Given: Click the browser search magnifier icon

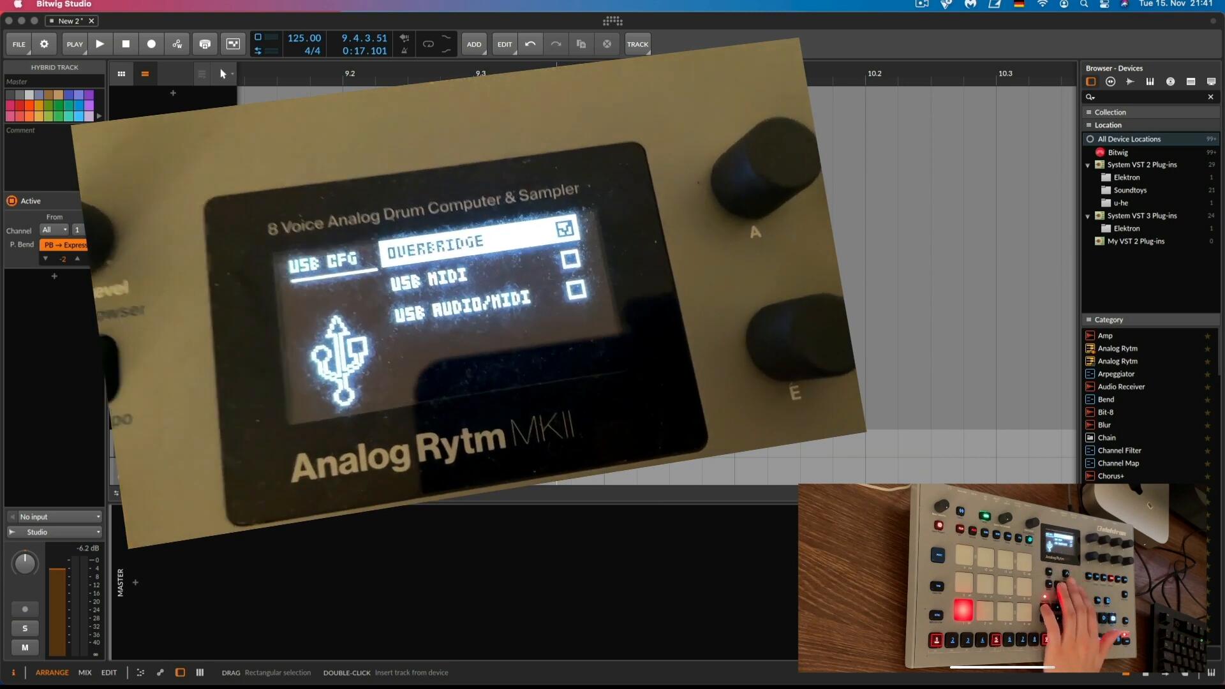Looking at the screenshot, I should 1090,97.
